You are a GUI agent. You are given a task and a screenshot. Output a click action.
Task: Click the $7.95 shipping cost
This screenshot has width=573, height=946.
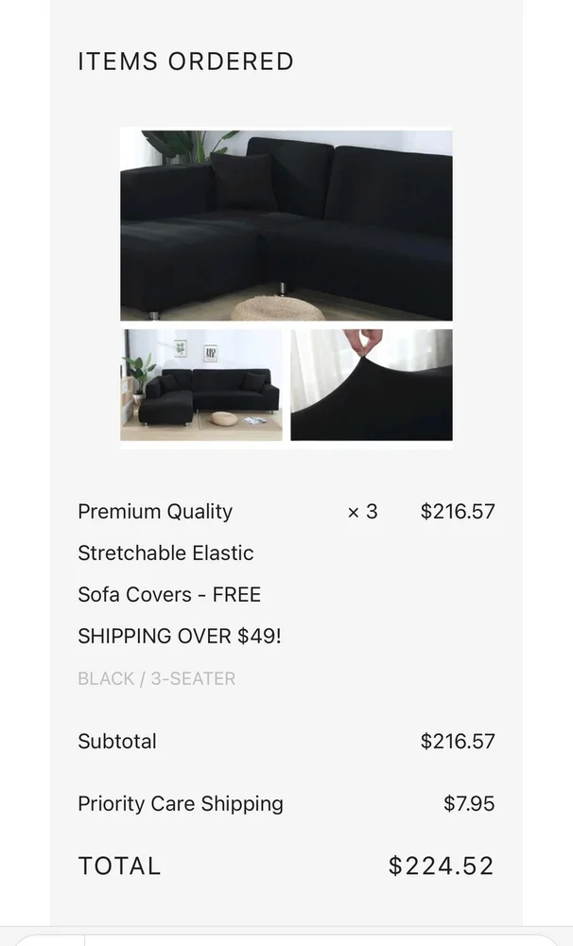[469, 803]
